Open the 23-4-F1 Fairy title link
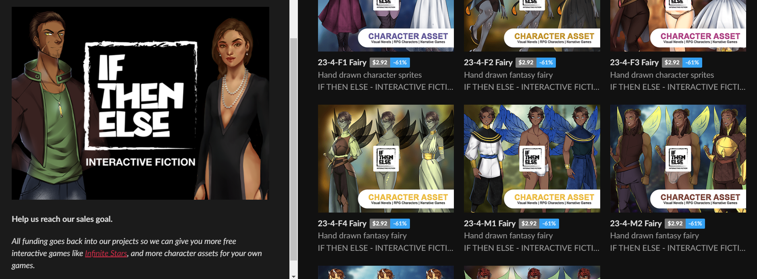The height and width of the screenshot is (279, 757). 342,62
